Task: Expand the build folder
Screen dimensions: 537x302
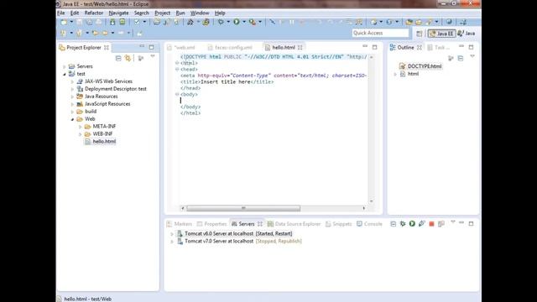Action: pos(72,112)
